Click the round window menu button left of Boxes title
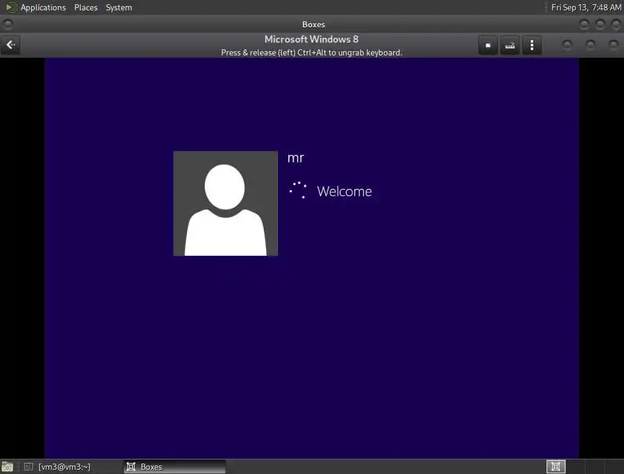Image resolution: width=624 pixels, height=474 pixels. pos(7,25)
